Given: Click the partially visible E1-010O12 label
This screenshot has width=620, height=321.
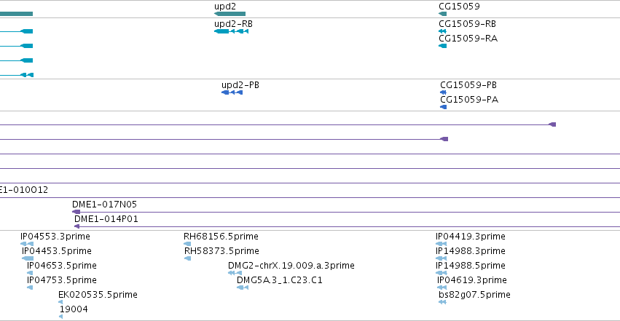Looking at the screenshot, I should click(24, 190).
